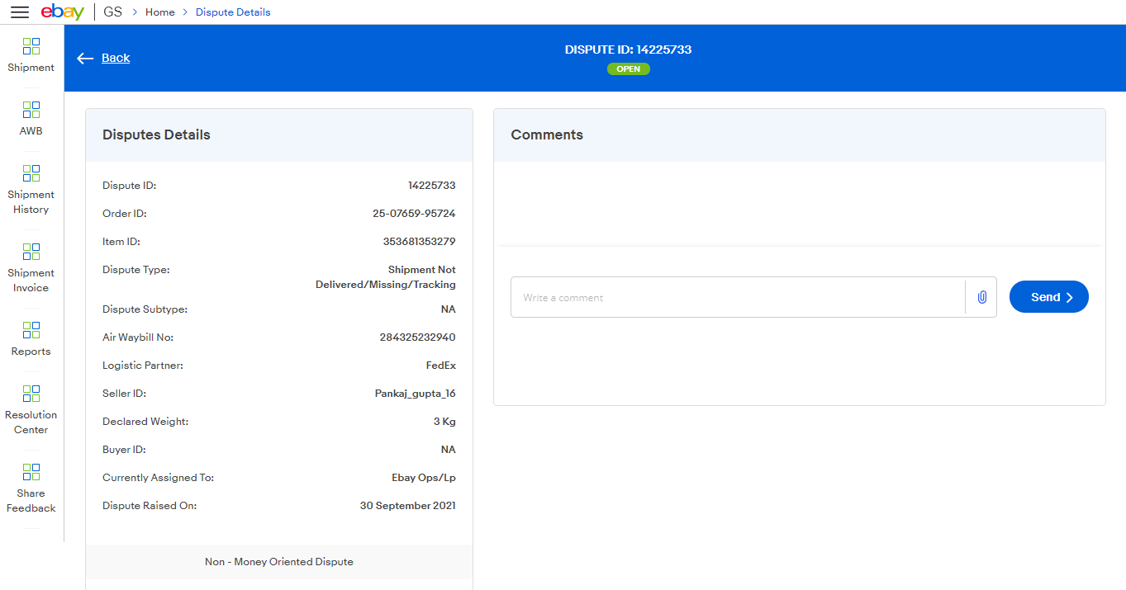
Task: Click the eBay logo
Action: [x=63, y=12]
